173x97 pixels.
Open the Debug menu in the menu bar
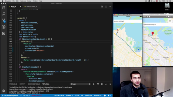pyautogui.click(x=29, y=1)
